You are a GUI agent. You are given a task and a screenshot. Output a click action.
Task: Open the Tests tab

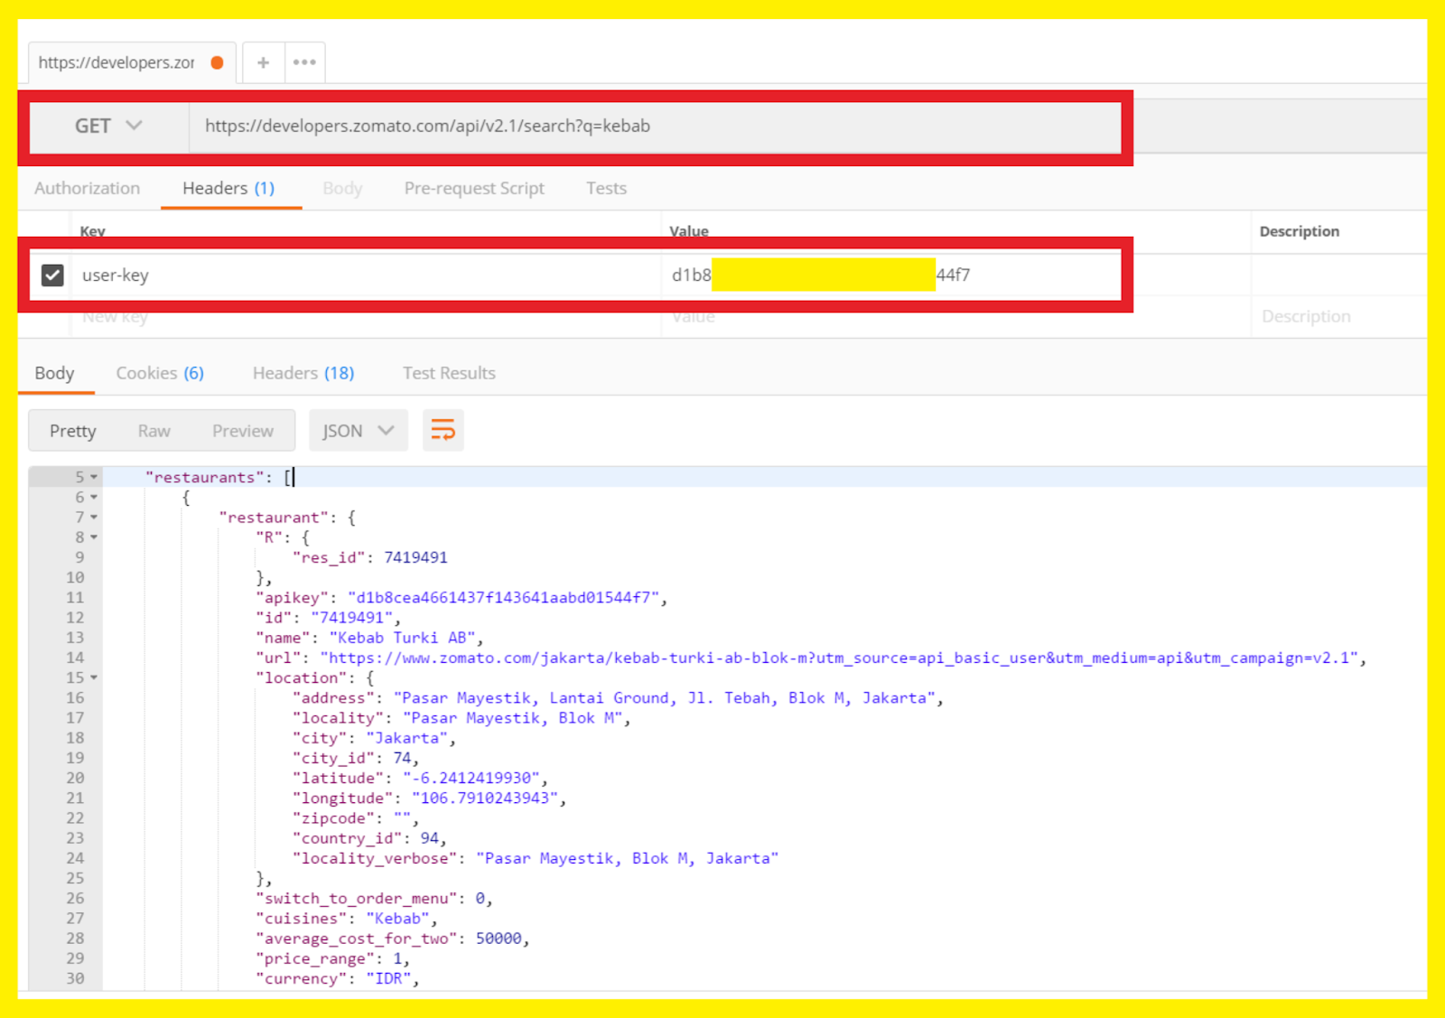(x=606, y=188)
